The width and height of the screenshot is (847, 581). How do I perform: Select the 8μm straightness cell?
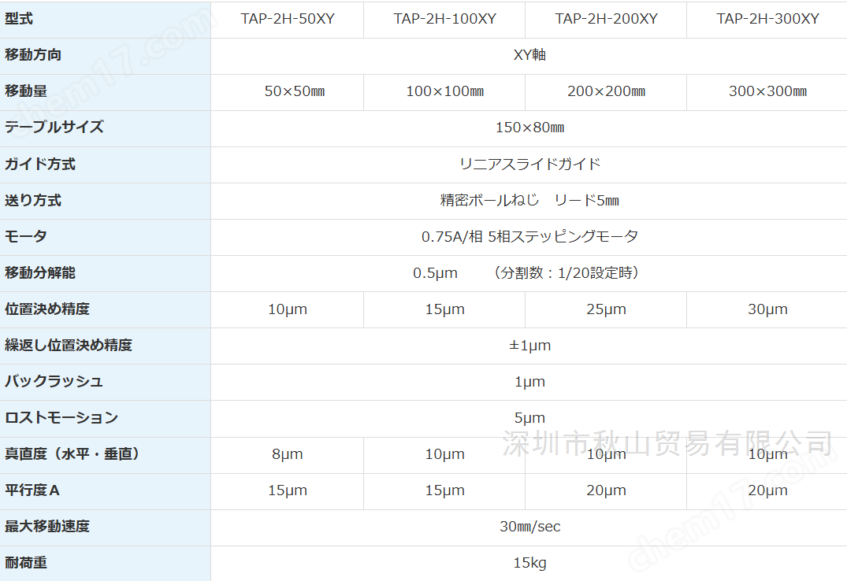pos(288,454)
